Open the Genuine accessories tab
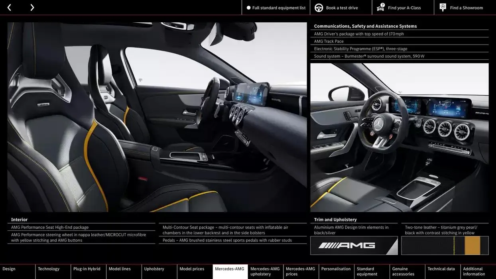 (404, 271)
